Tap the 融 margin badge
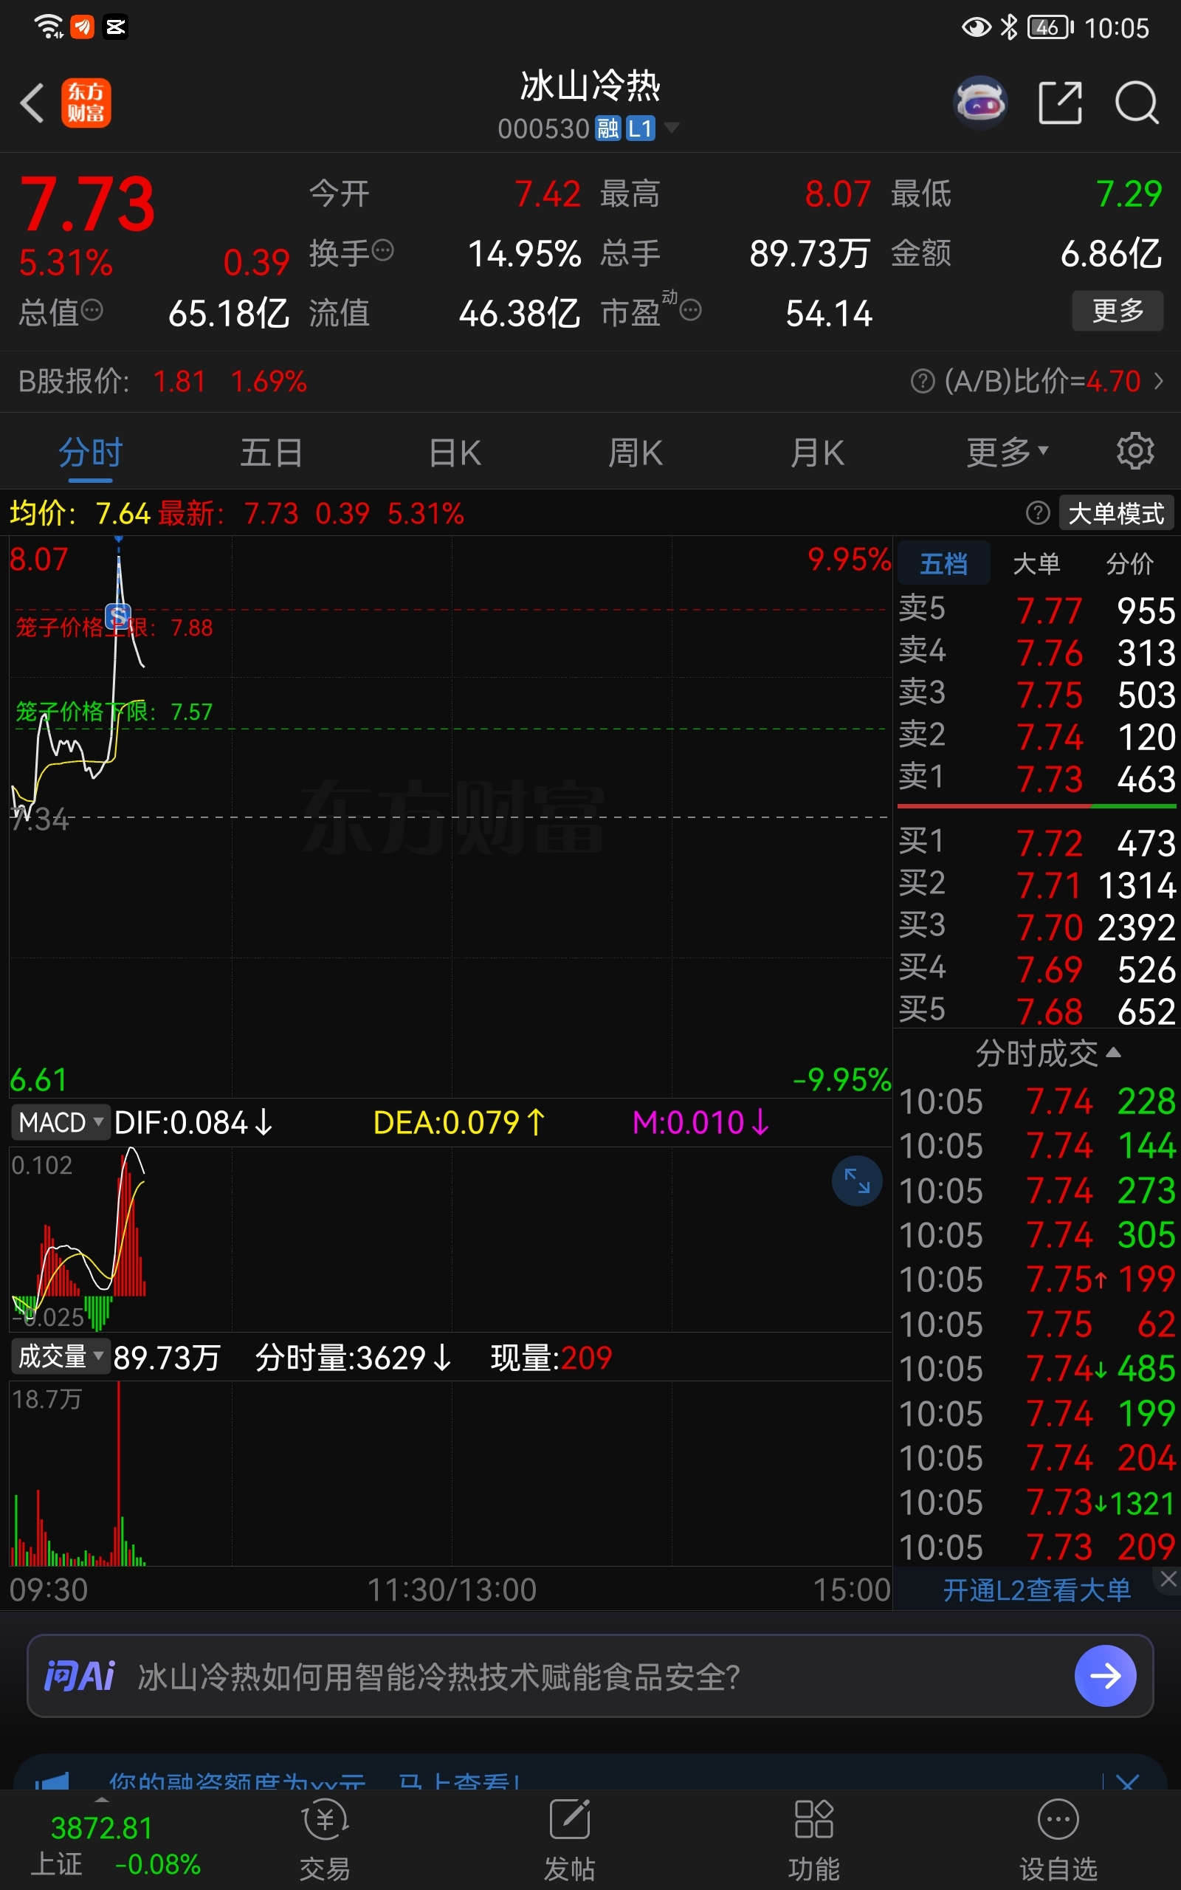1181x1890 pixels. [x=607, y=128]
